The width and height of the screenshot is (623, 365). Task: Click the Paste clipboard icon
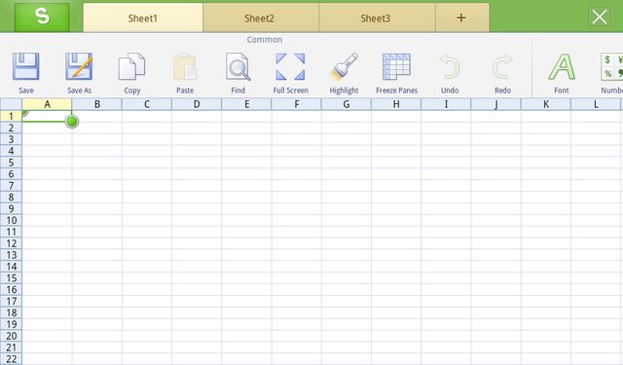[x=185, y=67]
